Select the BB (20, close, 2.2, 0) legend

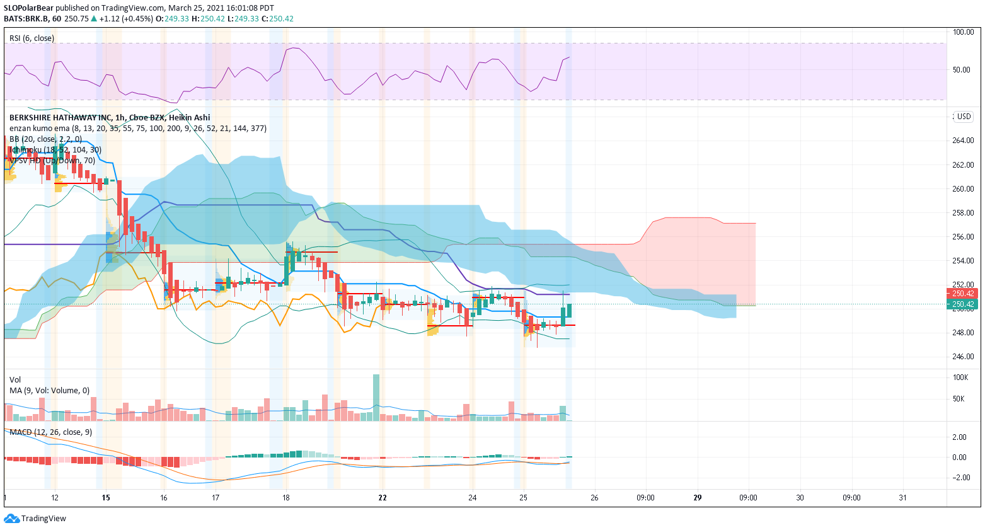[x=45, y=139]
